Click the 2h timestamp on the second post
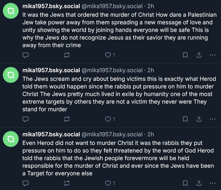 pos(151,70)
